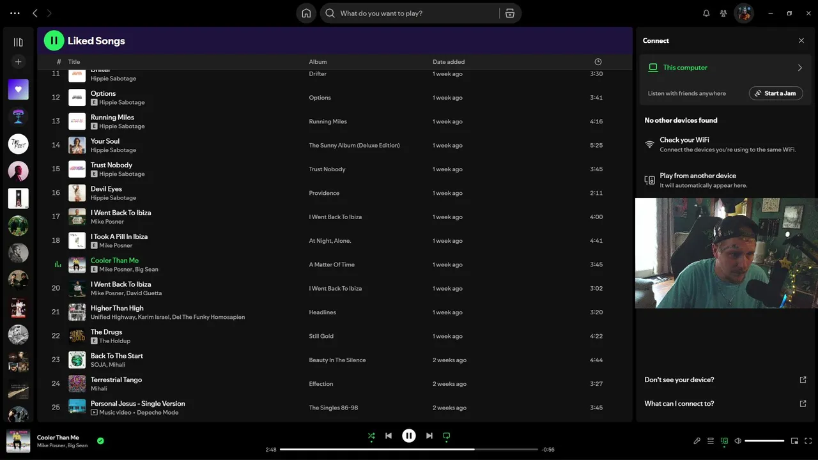Toggle repeat mode

[x=447, y=436]
